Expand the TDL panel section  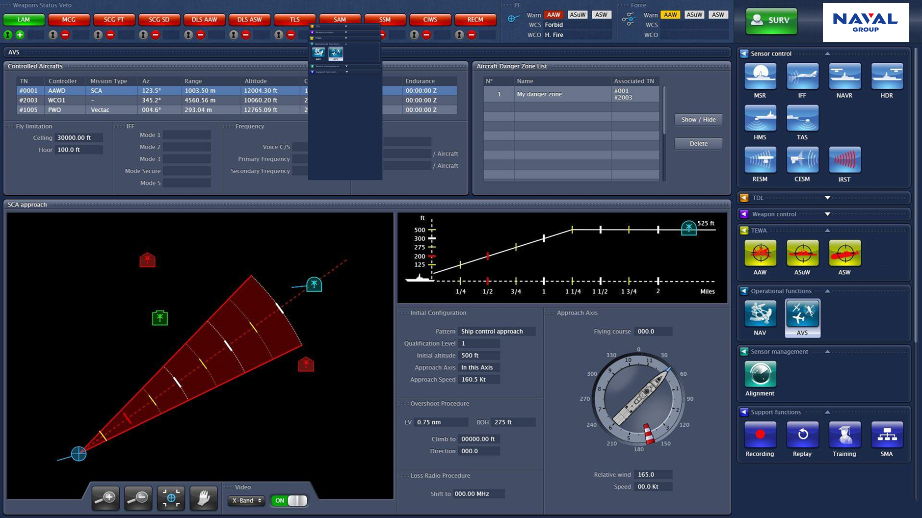click(x=827, y=198)
